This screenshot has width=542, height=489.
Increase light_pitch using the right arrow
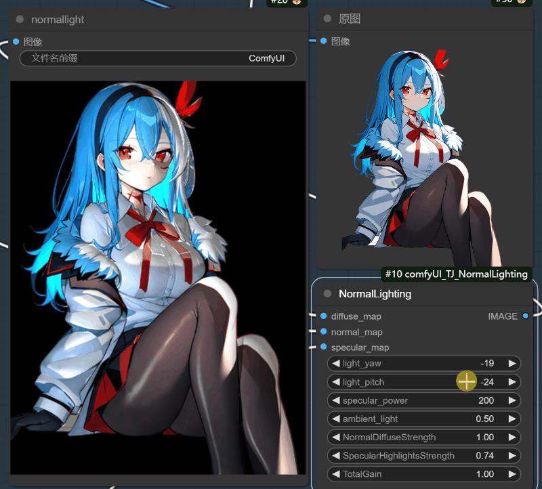click(x=512, y=382)
